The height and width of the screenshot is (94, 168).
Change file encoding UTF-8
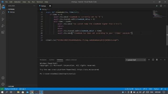point(145,89)
